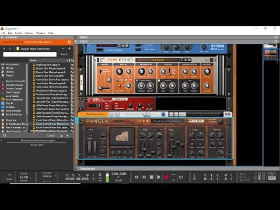Screen dimensions: 280x210
Task: Select Struck Grand Piano Pad patch
Action: 52,128
